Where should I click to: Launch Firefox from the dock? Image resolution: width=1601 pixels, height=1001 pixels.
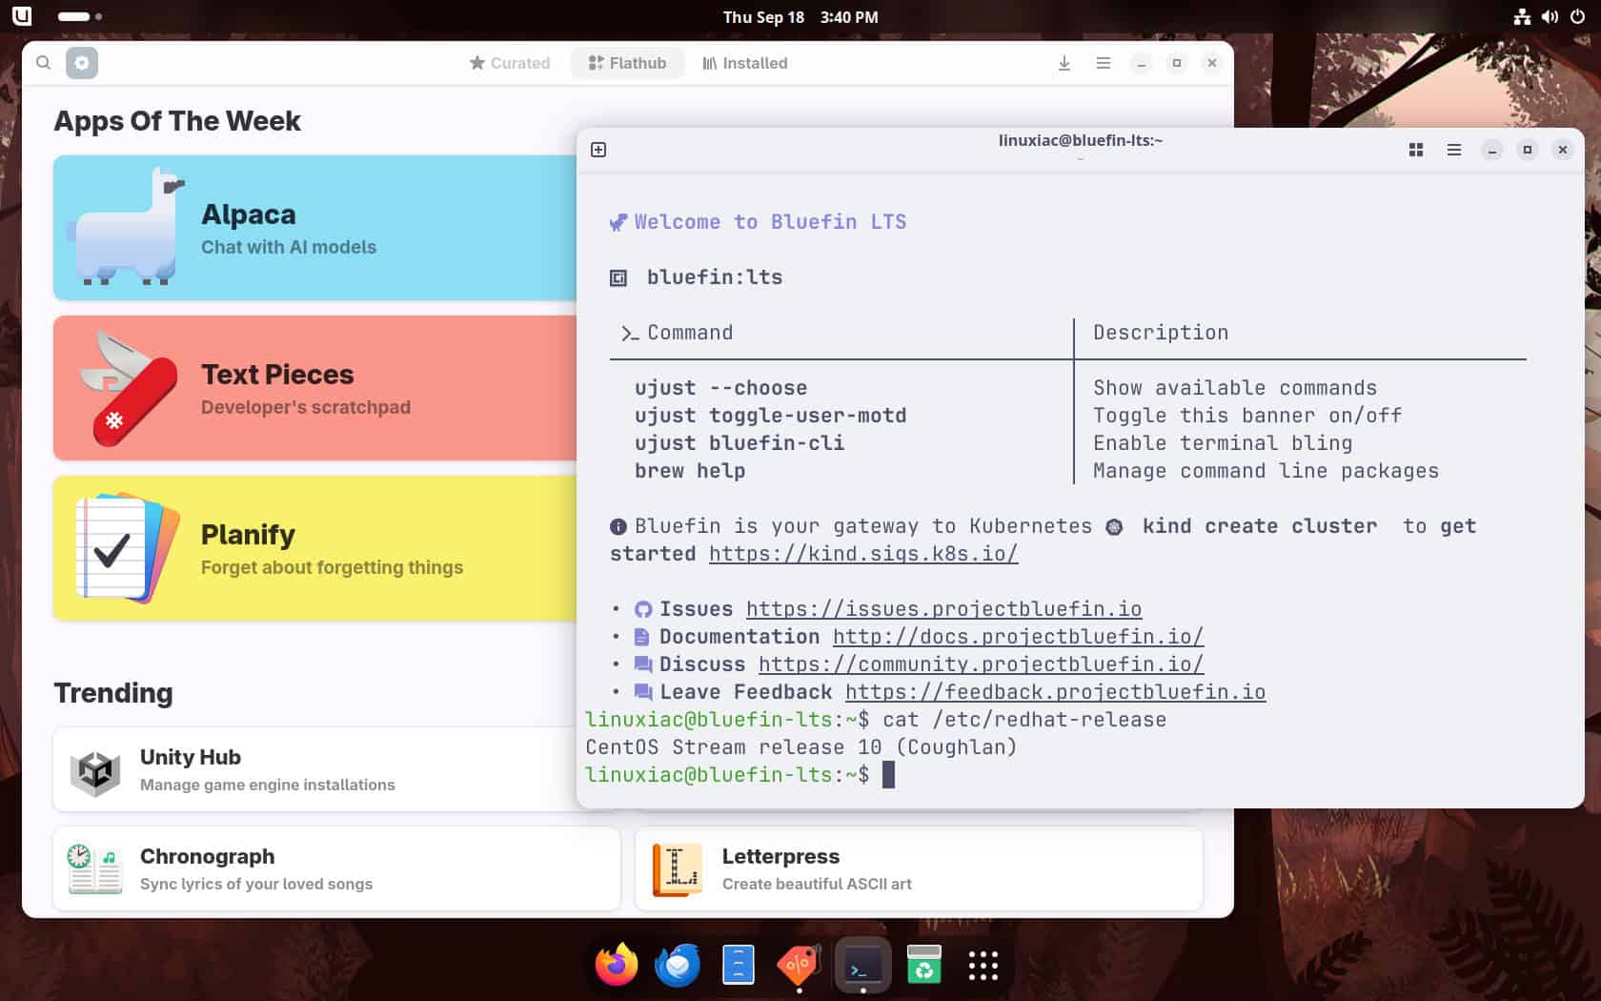(616, 964)
